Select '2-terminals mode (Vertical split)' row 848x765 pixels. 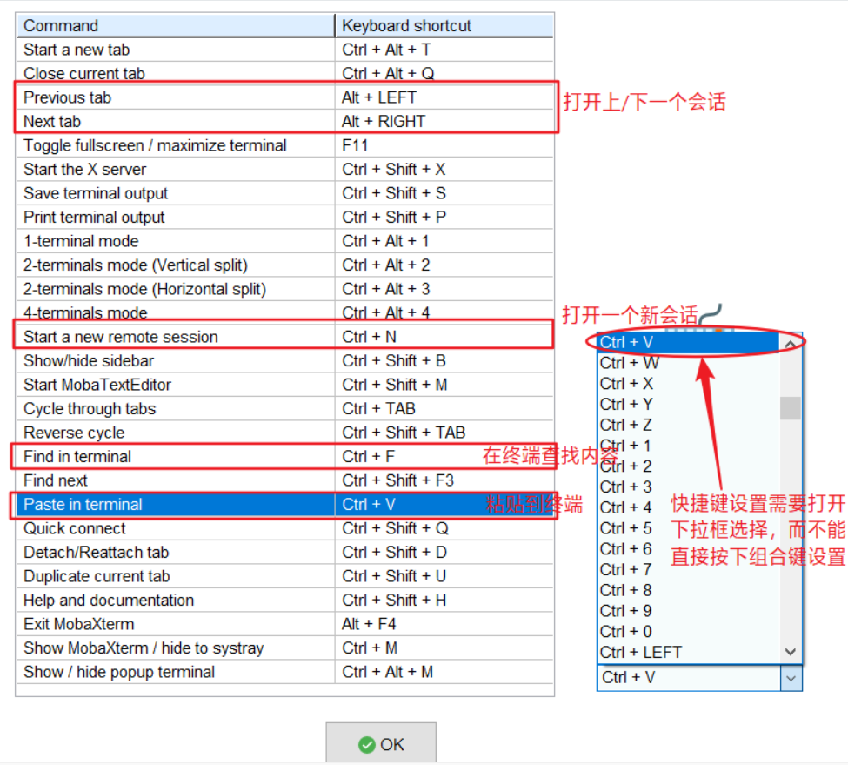click(285, 265)
